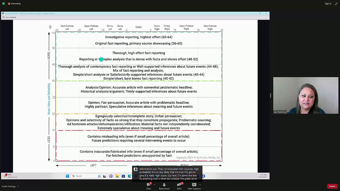Exit full screen view
Viewport: 340px width, 191px height.
(336, 4)
